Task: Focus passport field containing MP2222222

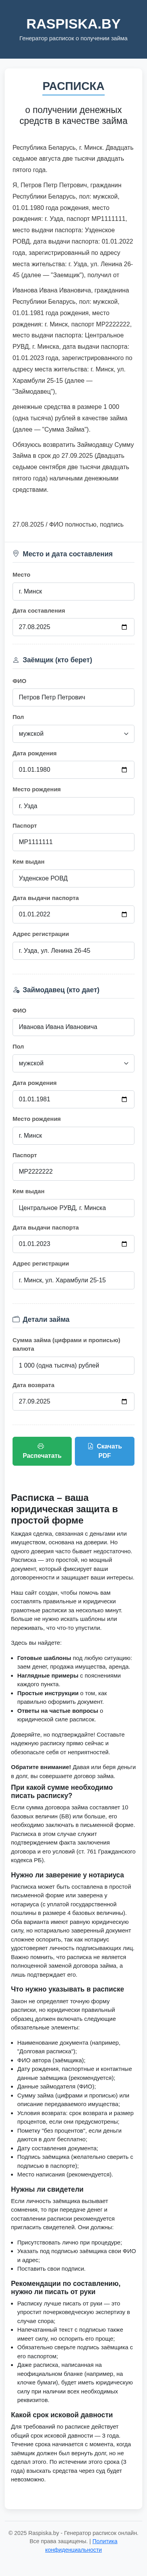Action: click(x=73, y=1171)
